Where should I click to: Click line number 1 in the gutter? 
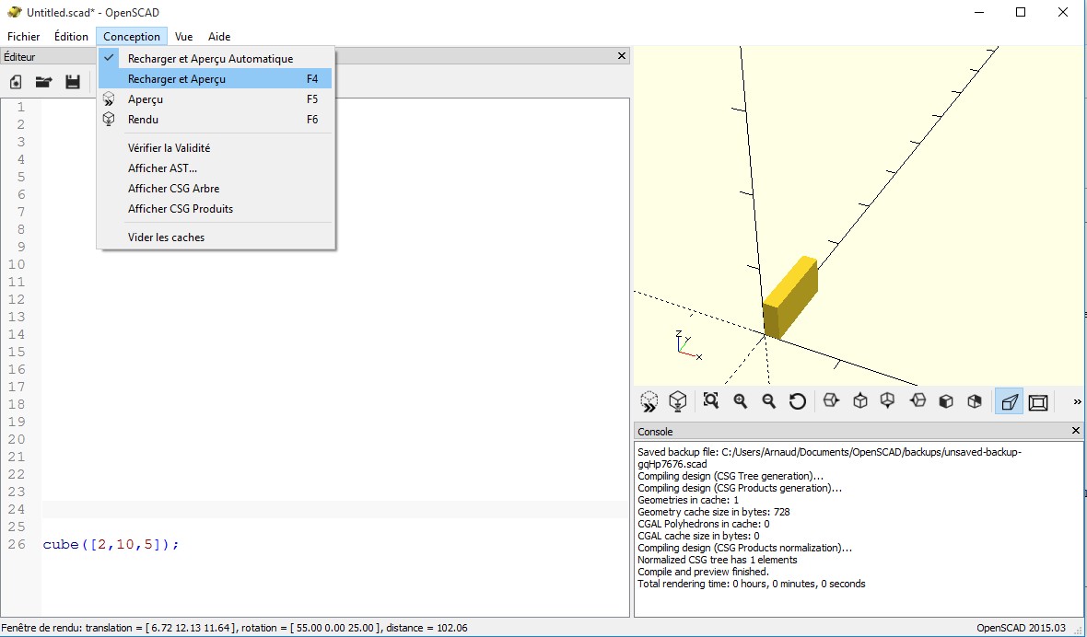pos(20,107)
